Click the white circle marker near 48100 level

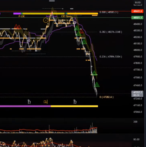(x=29, y=40)
